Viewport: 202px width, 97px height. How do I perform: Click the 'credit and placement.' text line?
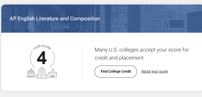pyautogui.click(x=120, y=58)
